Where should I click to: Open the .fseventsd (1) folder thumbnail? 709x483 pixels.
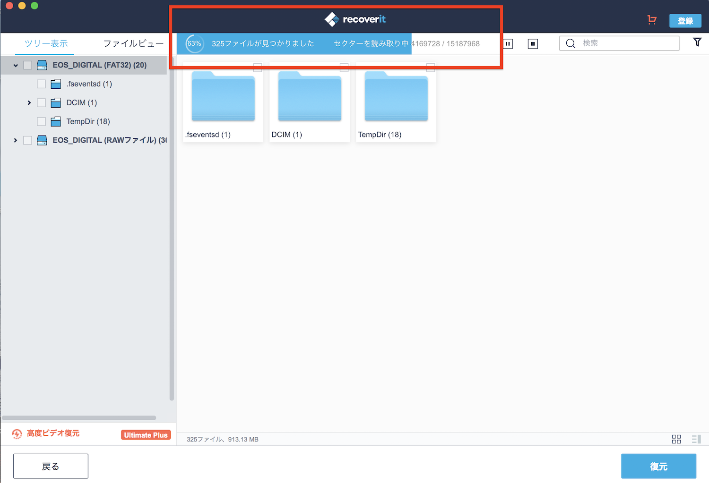223,102
